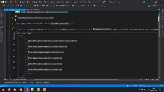Click the Find in Files toolbar icon
The height and width of the screenshot is (92, 164).
pos(73,6)
